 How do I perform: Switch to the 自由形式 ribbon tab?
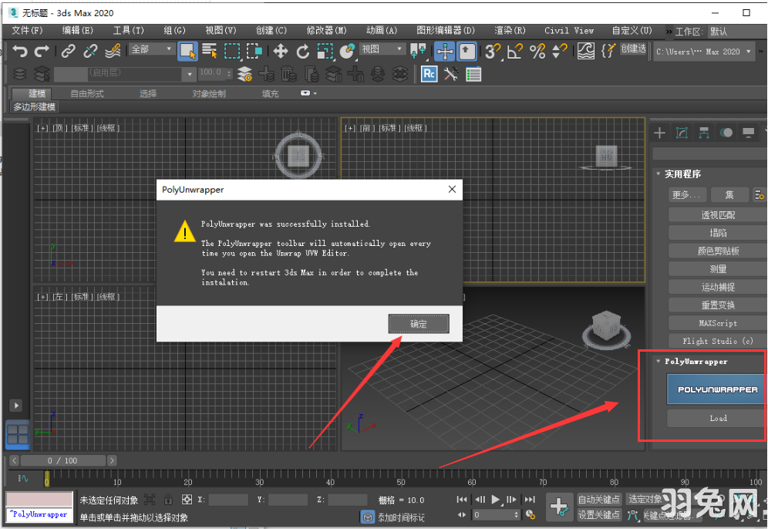(x=87, y=93)
